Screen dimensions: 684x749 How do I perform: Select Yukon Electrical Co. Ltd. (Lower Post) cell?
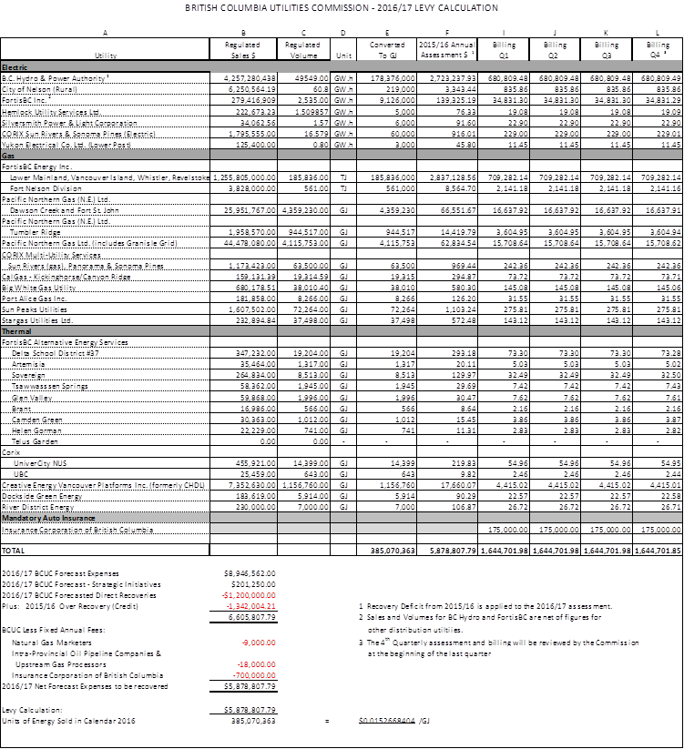pyautogui.click(x=66, y=145)
